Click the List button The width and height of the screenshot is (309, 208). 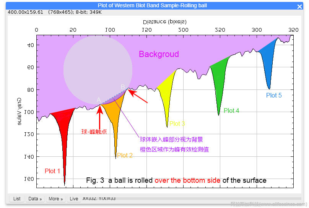coord(17,199)
